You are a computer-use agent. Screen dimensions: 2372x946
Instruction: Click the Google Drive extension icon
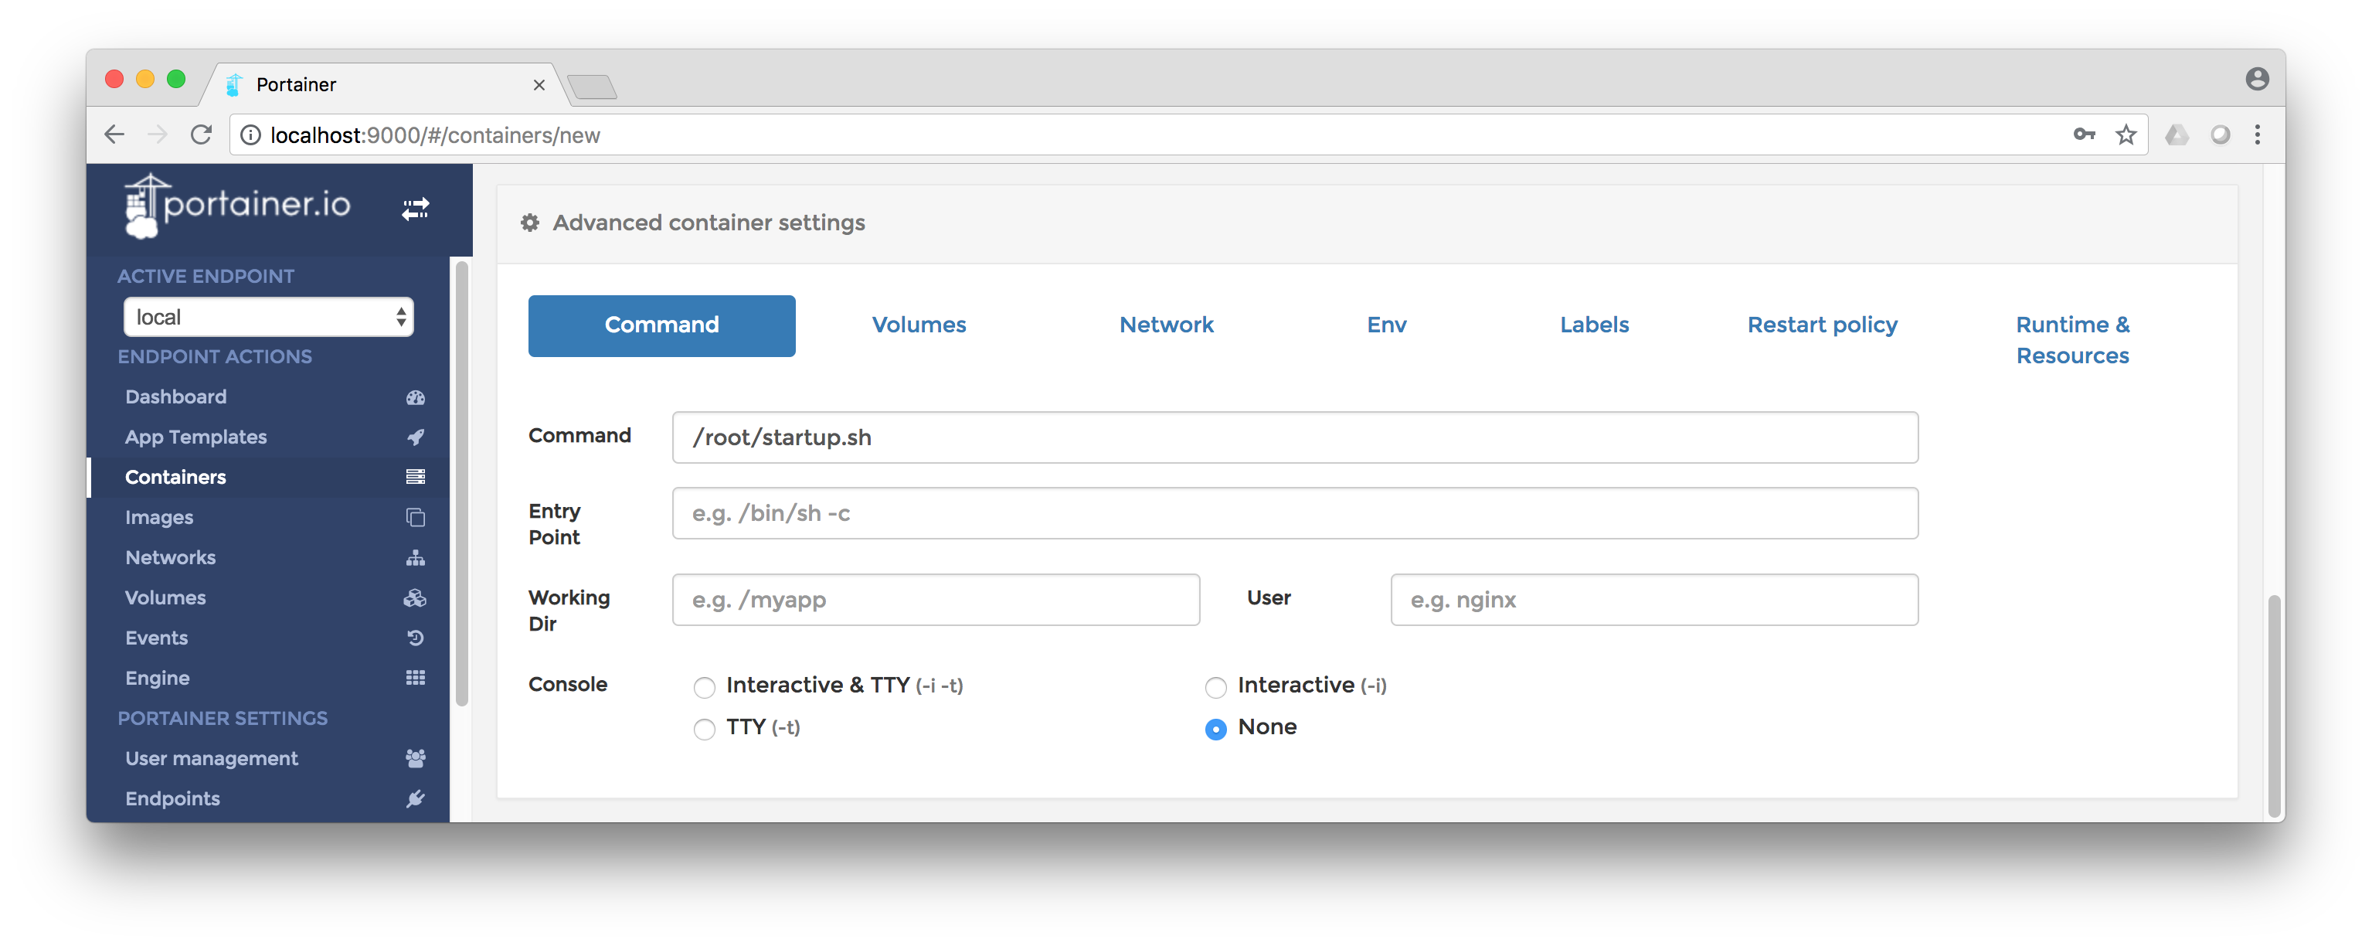tap(2177, 135)
